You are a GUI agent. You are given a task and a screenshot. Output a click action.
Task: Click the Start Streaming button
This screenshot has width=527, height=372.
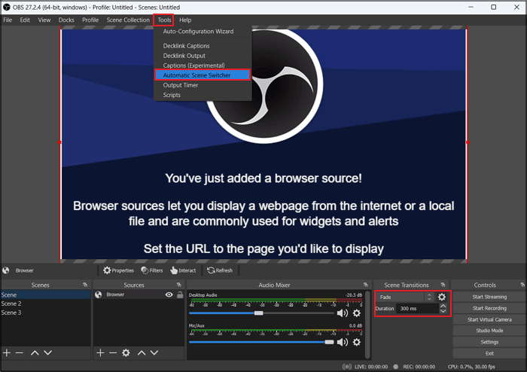489,297
